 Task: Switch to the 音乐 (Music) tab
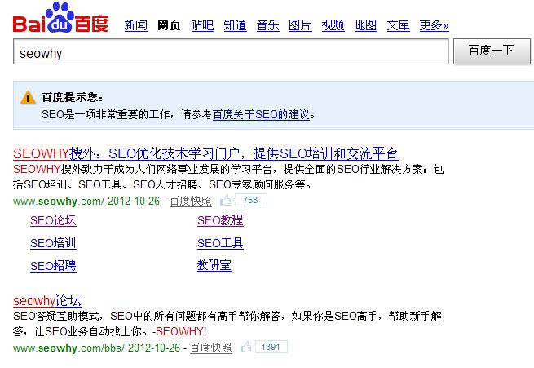click(268, 25)
